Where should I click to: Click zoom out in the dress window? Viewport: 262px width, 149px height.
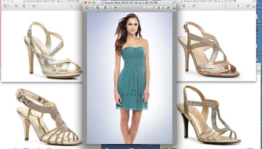pos(98,8)
